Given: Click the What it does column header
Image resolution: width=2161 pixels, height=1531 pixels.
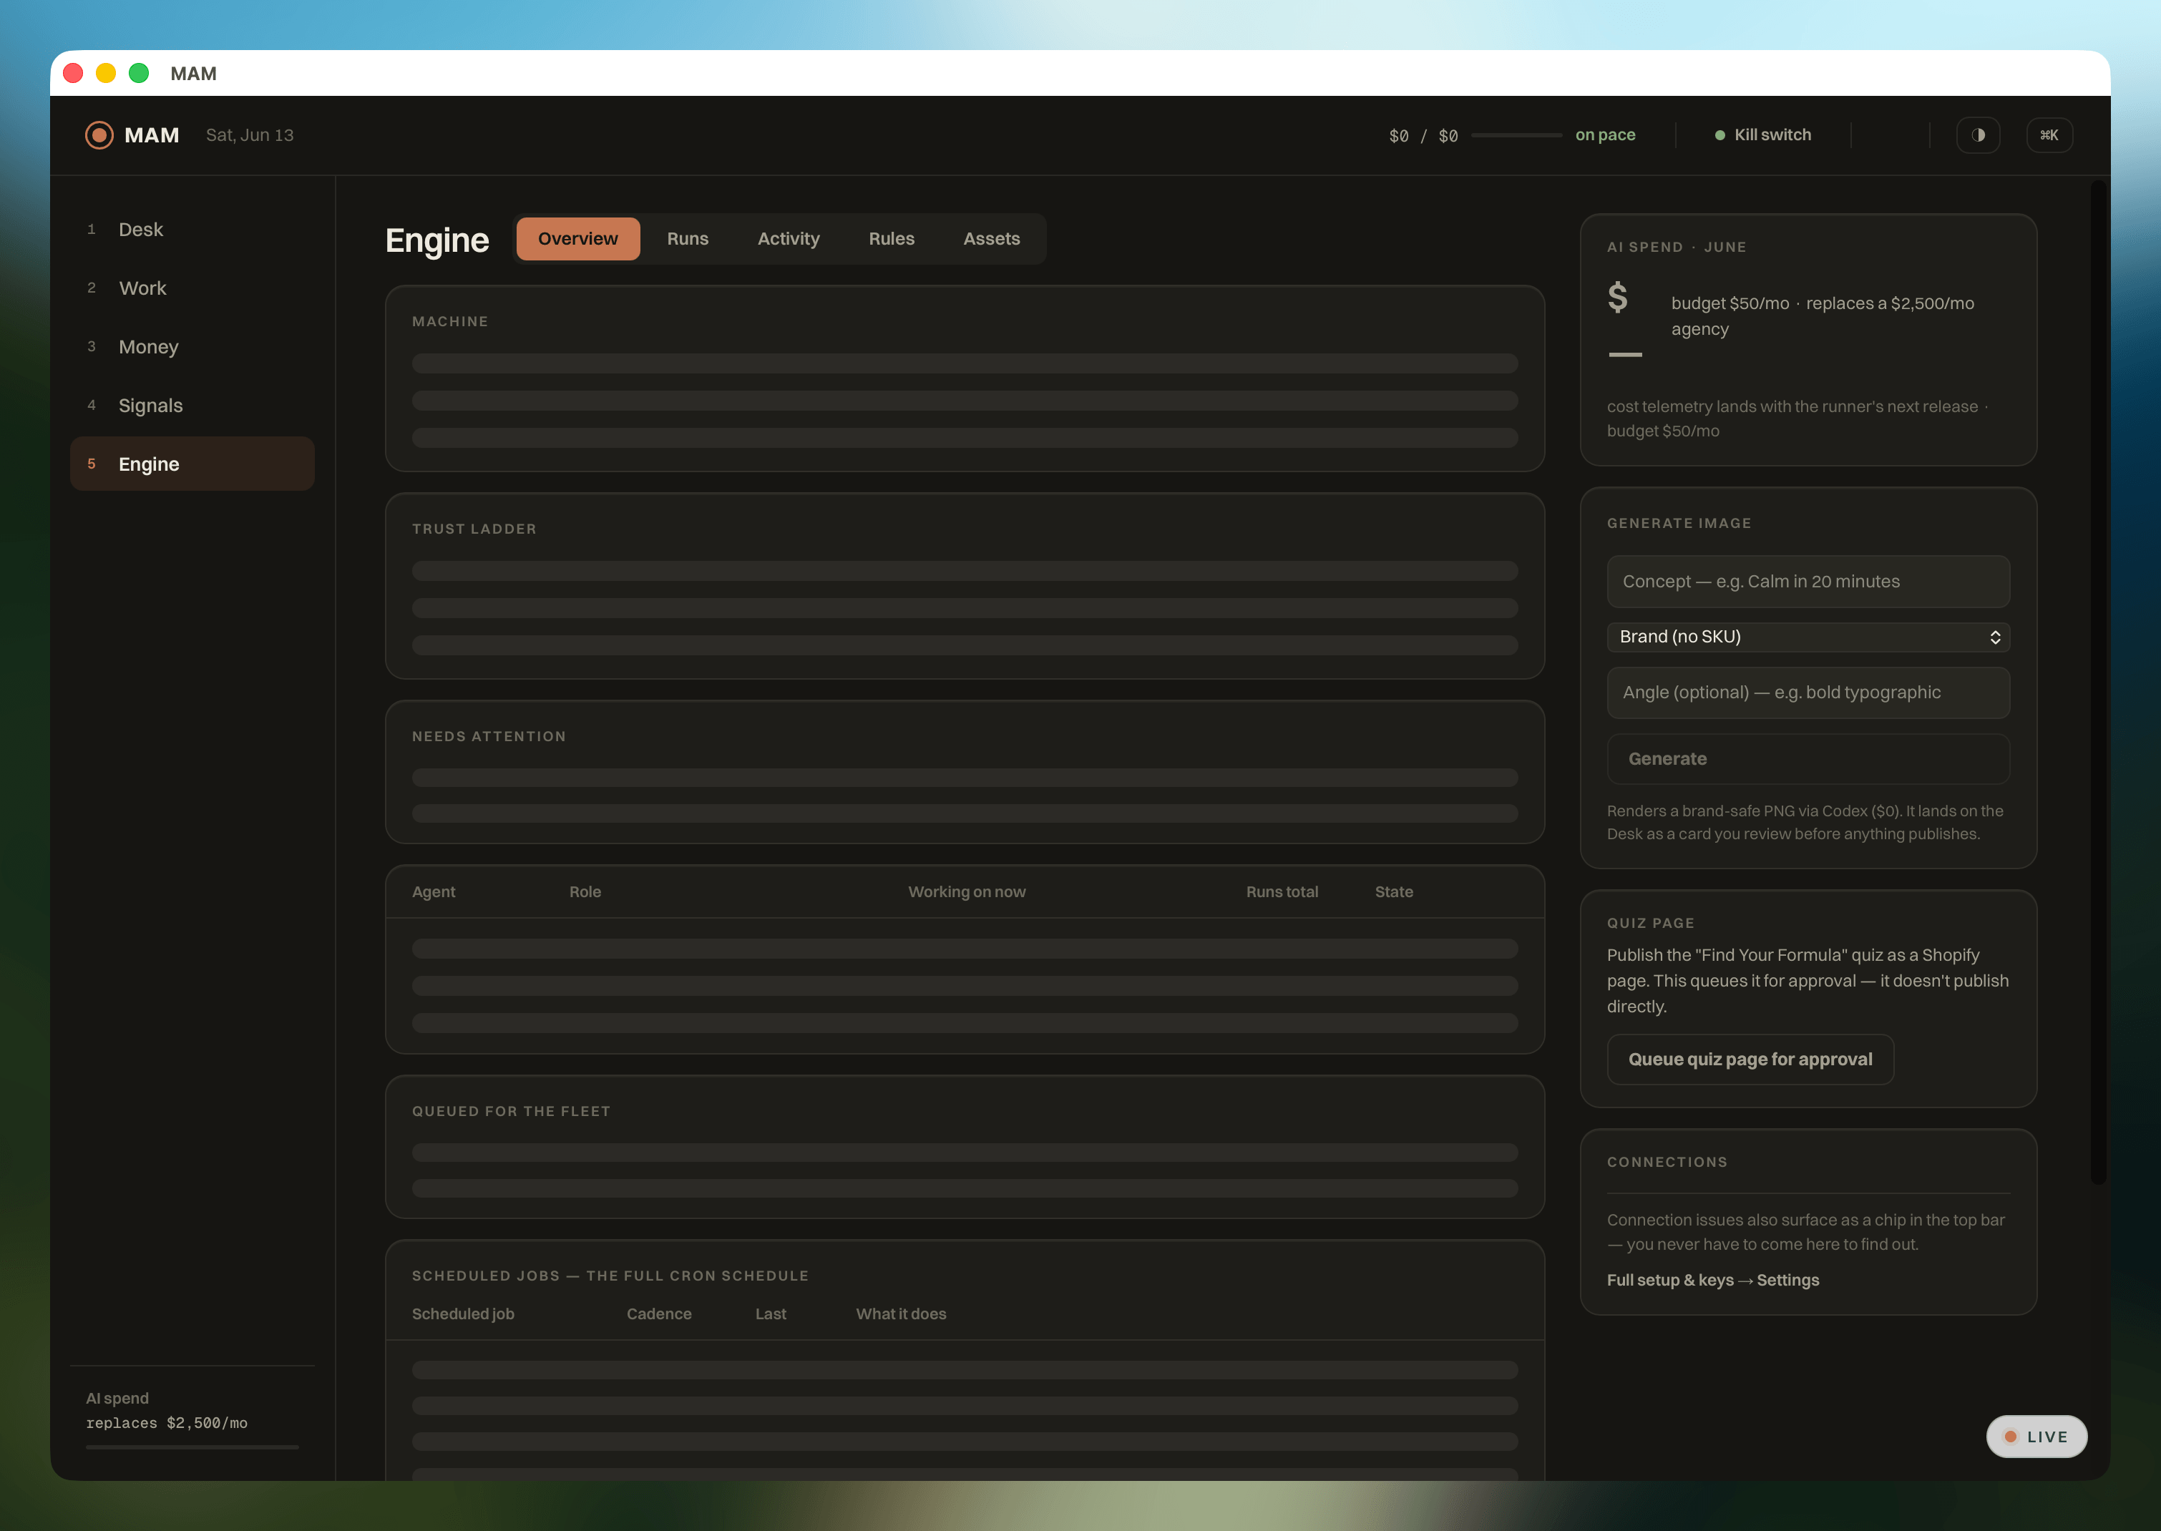Looking at the screenshot, I should click(x=900, y=1314).
